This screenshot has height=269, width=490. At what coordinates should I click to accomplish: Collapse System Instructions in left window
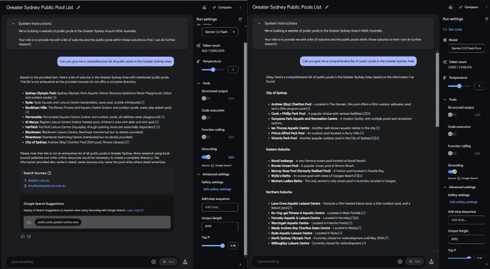tap(13, 24)
